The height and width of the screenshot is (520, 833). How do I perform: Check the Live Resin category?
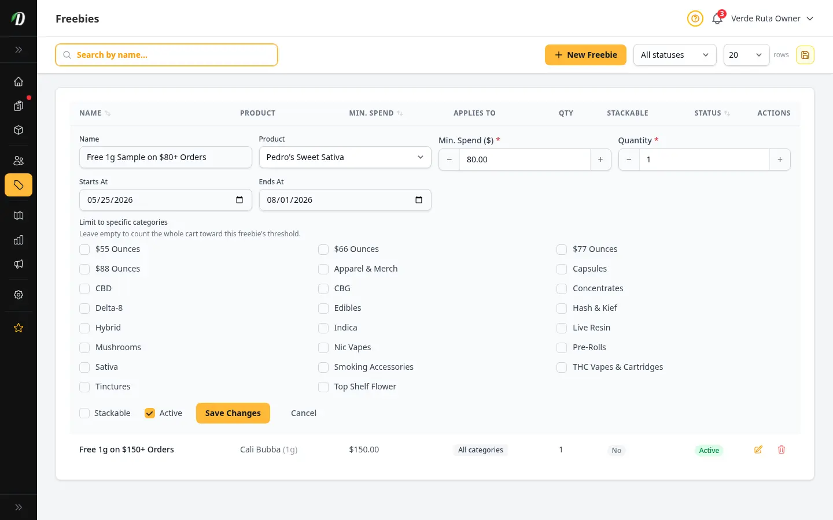[x=562, y=328]
